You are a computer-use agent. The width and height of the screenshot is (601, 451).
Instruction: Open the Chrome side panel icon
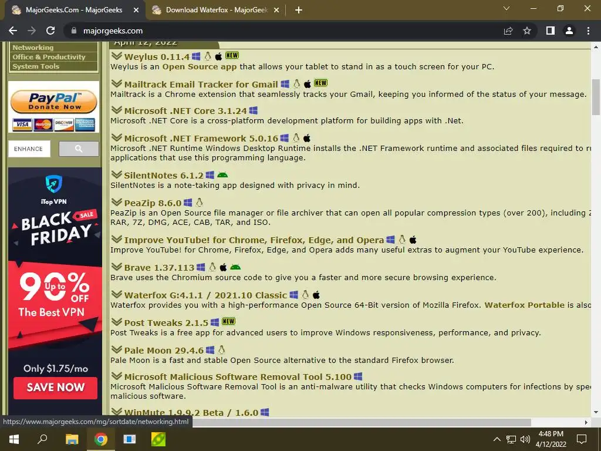pos(551,31)
